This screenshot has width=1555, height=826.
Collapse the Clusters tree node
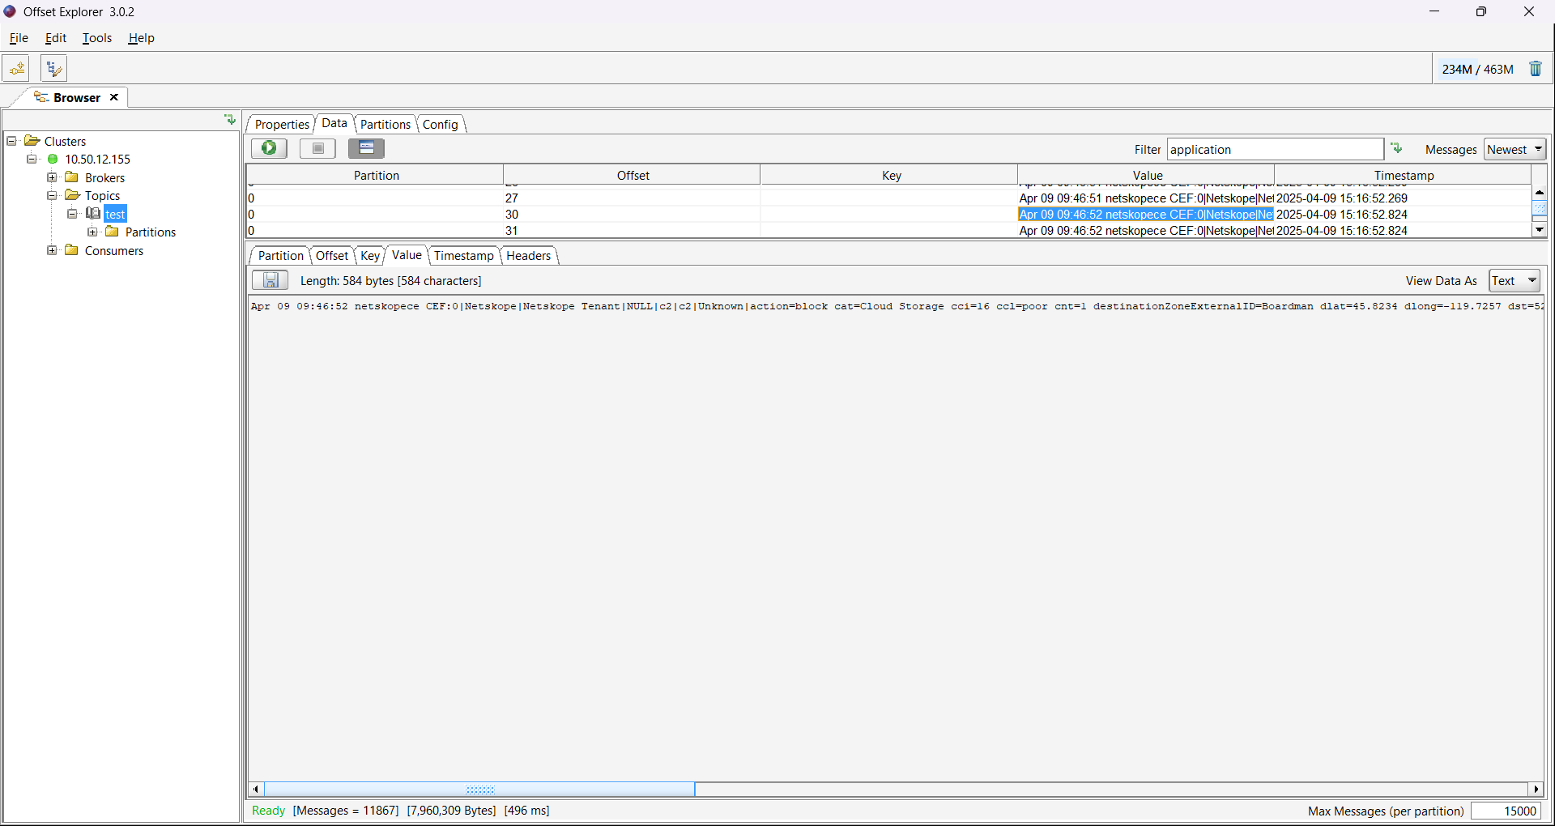pyautogui.click(x=12, y=141)
